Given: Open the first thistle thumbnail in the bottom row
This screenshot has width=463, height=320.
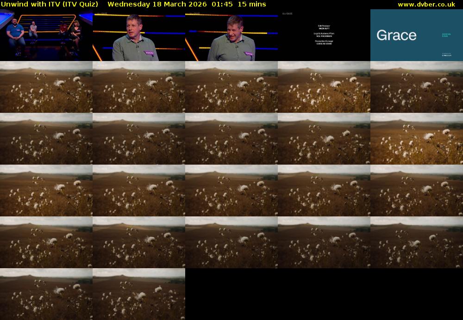Looking at the screenshot, I should (46, 294).
